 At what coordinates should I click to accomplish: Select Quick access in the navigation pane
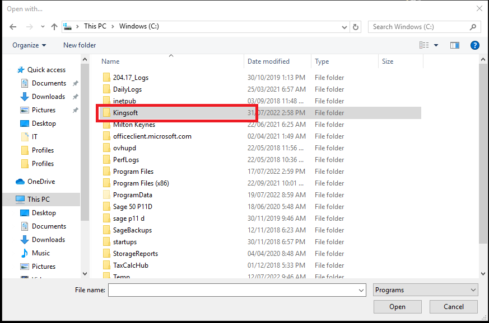[46, 70]
